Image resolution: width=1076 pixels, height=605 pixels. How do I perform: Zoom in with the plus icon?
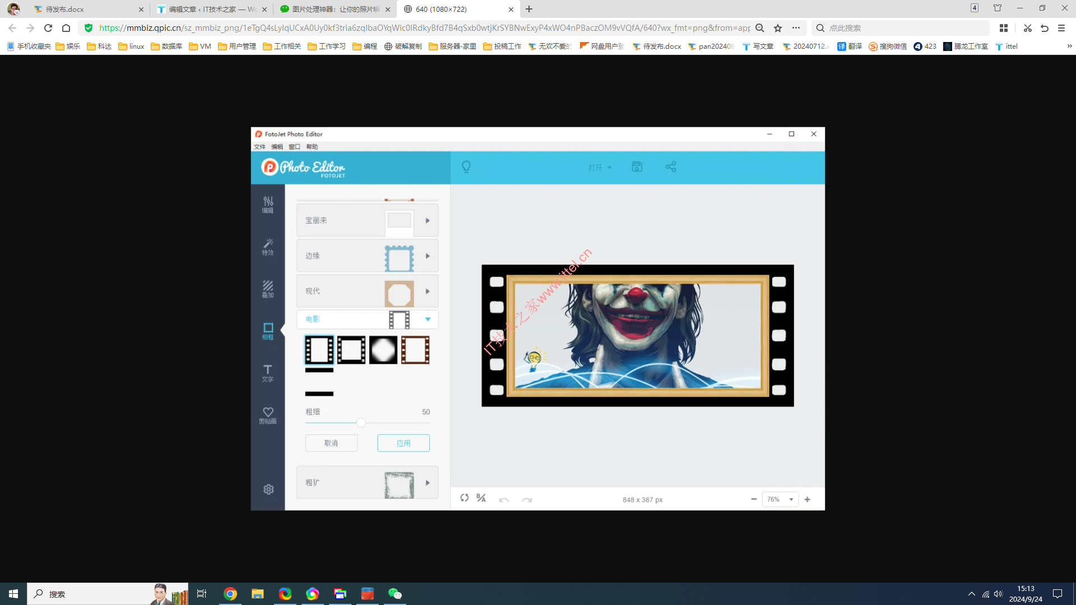[808, 499]
